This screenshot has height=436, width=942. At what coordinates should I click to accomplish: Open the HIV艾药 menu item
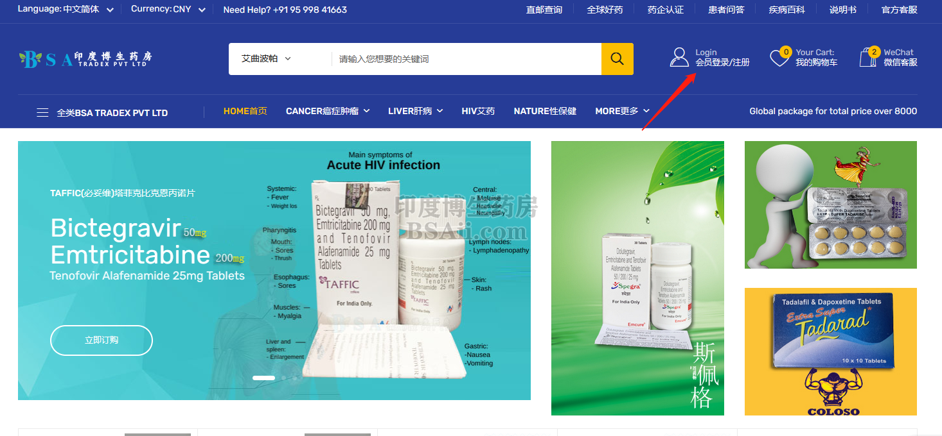(478, 112)
